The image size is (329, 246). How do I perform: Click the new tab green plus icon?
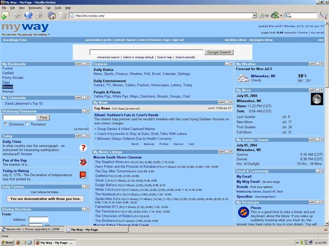pos(4,16)
